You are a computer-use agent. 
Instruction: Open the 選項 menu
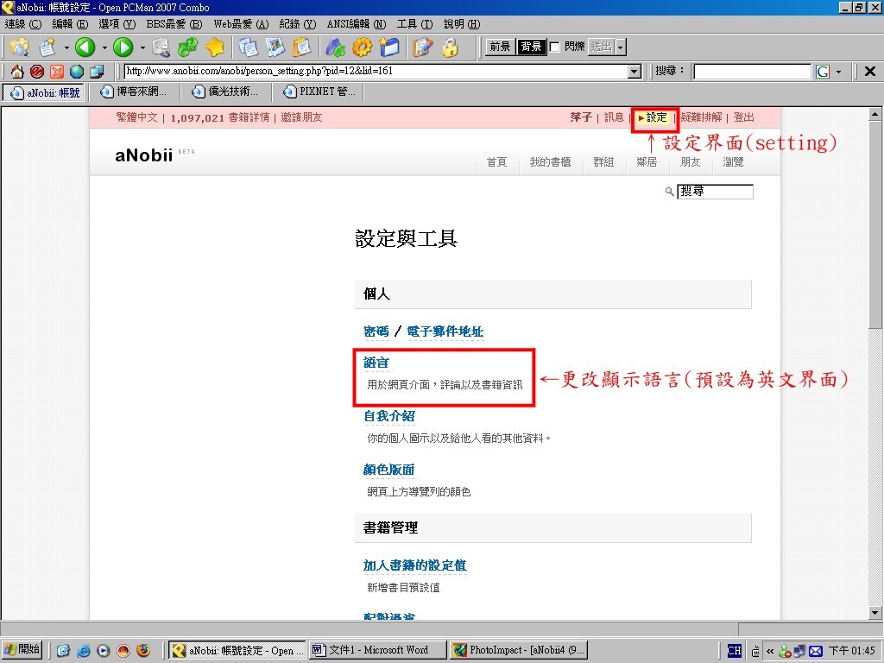click(117, 23)
